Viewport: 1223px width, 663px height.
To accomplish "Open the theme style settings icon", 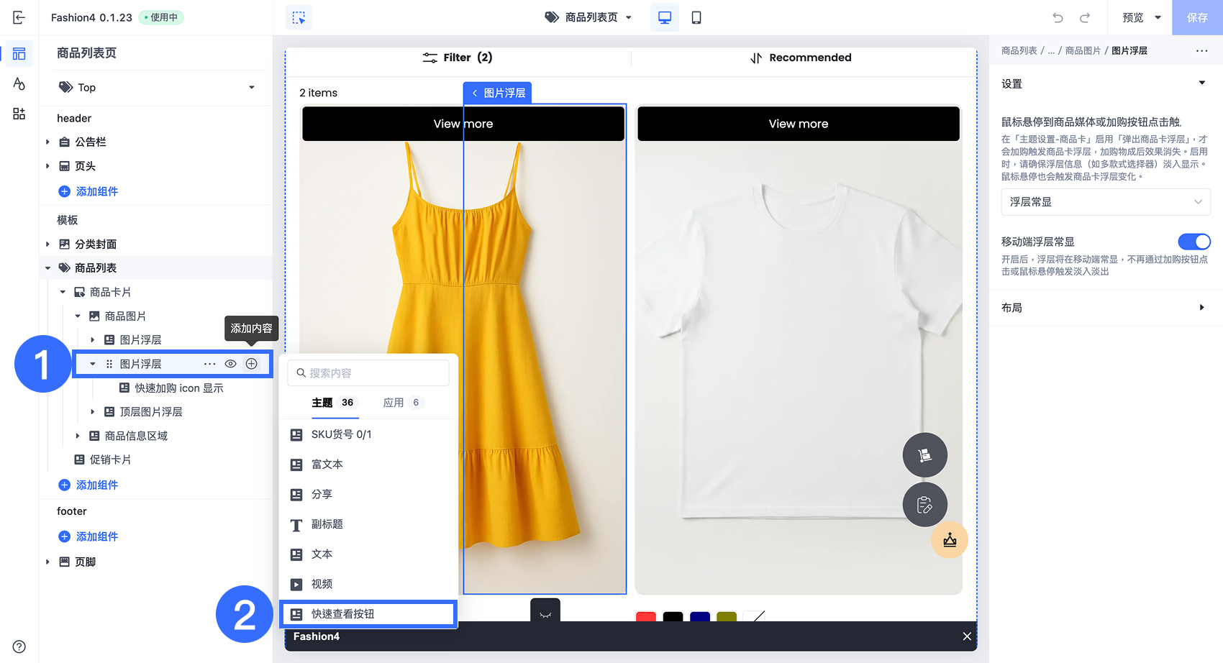I will point(19,83).
